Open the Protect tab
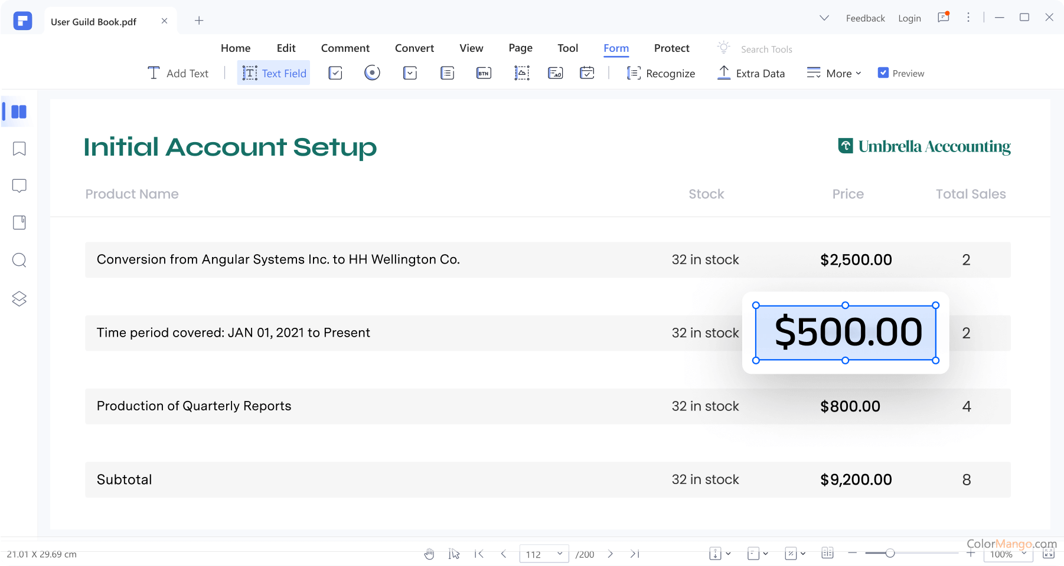The height and width of the screenshot is (566, 1064). coord(671,48)
